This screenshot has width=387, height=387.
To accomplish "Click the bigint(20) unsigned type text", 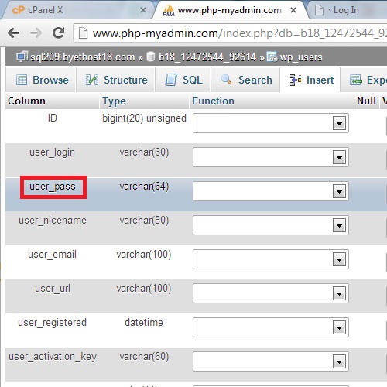I will click(144, 118).
